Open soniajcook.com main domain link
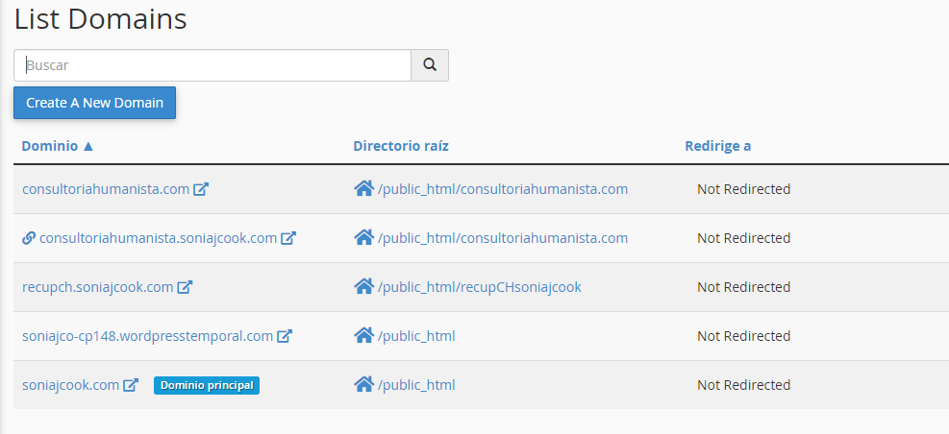Viewport: 949px width, 434px height. [x=71, y=385]
